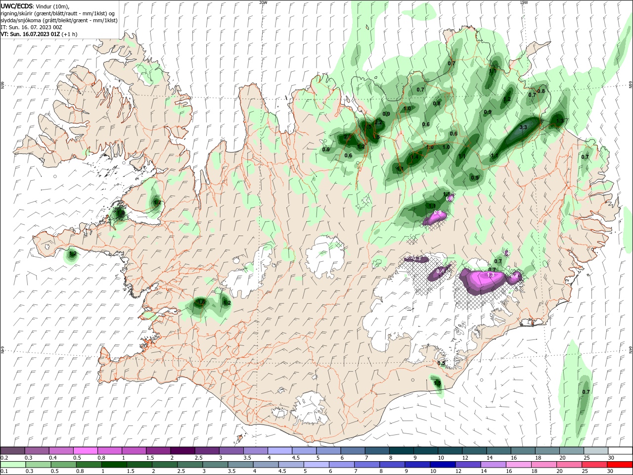Pick the lavender 5 mm swatch in the lower scale
This screenshot has width=633, height=475.
click(316, 465)
